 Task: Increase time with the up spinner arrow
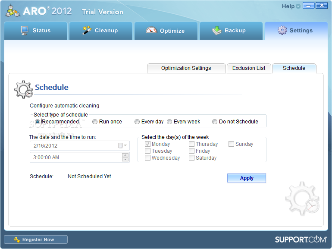pos(125,155)
